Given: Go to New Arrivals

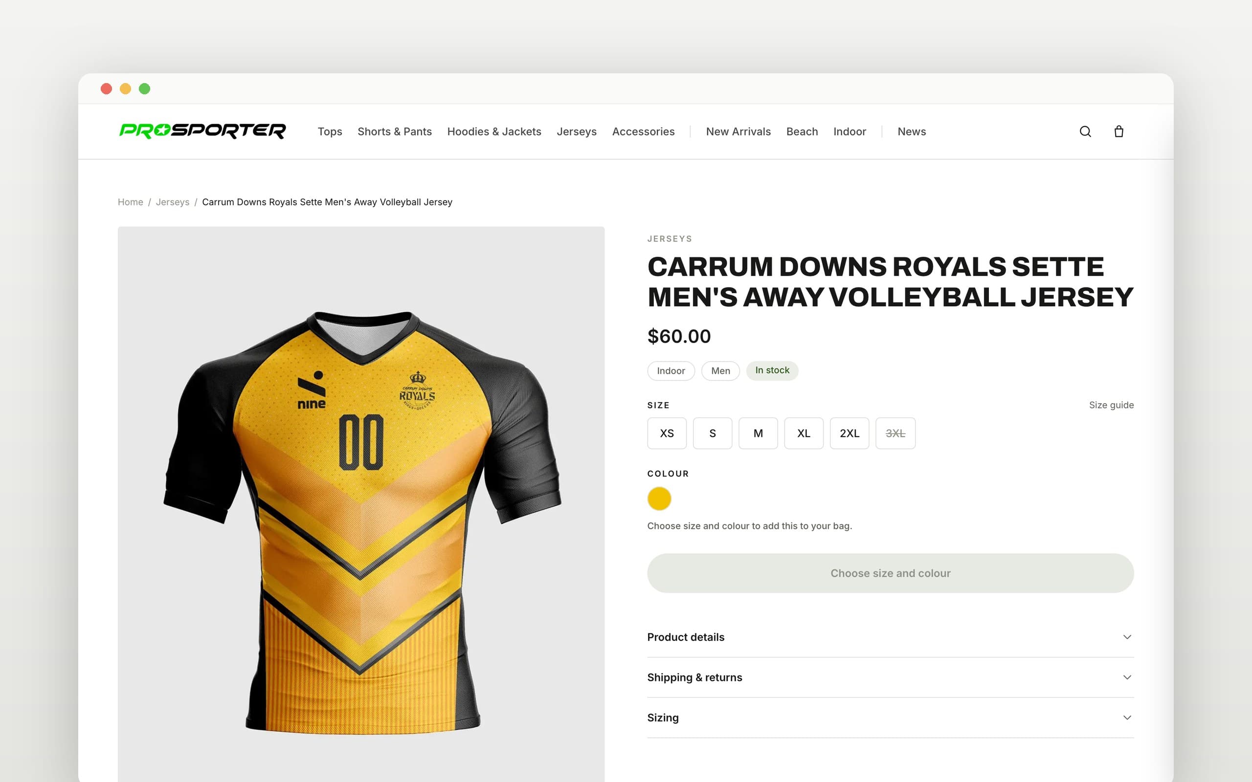Looking at the screenshot, I should 738,131.
